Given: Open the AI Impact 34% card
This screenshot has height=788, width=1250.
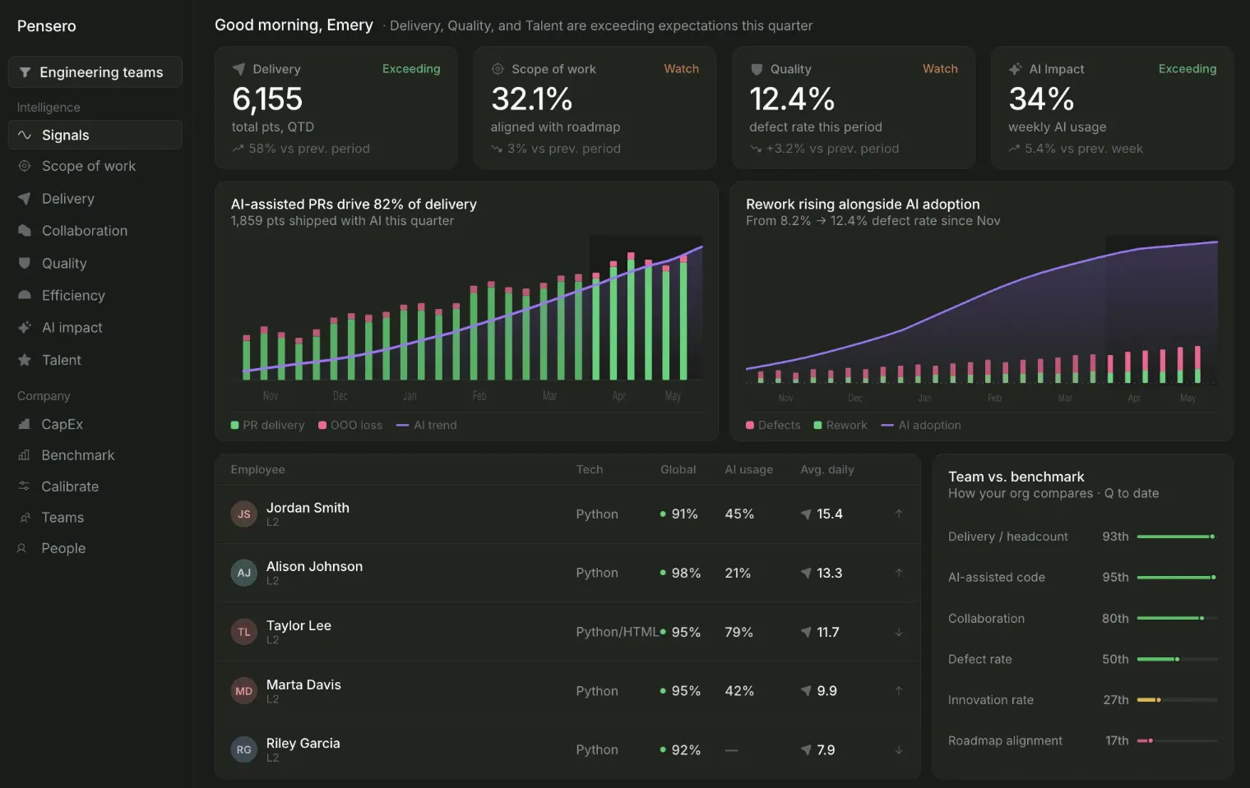Looking at the screenshot, I should (x=1113, y=108).
